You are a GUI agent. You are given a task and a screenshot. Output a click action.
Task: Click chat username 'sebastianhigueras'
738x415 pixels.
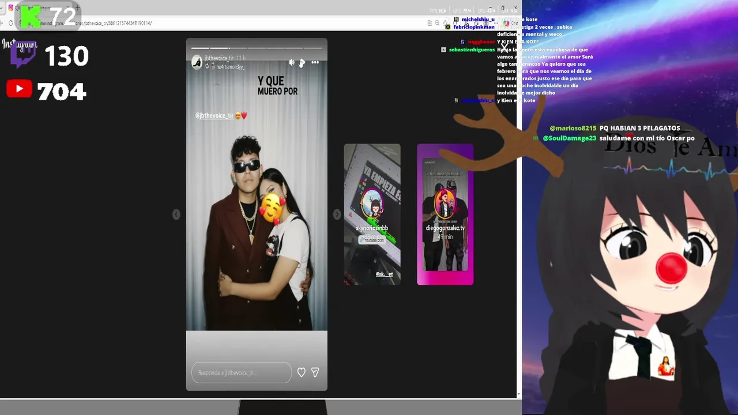[472, 50]
